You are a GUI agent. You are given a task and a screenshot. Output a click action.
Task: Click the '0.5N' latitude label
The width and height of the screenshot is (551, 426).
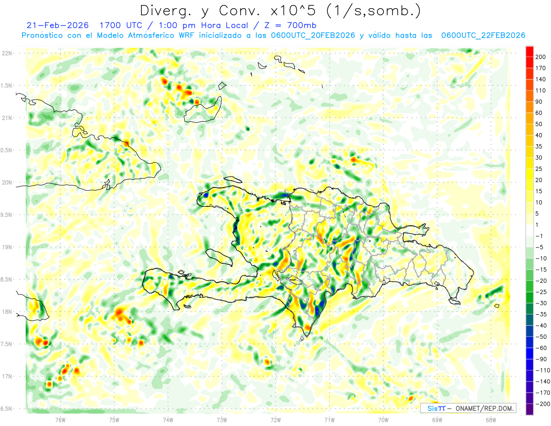point(6,150)
